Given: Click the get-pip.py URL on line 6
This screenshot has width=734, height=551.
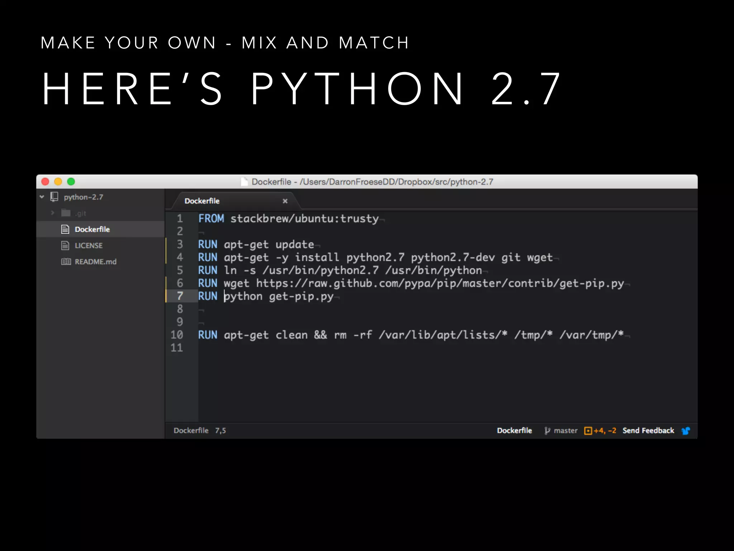Looking at the screenshot, I should 440,283.
